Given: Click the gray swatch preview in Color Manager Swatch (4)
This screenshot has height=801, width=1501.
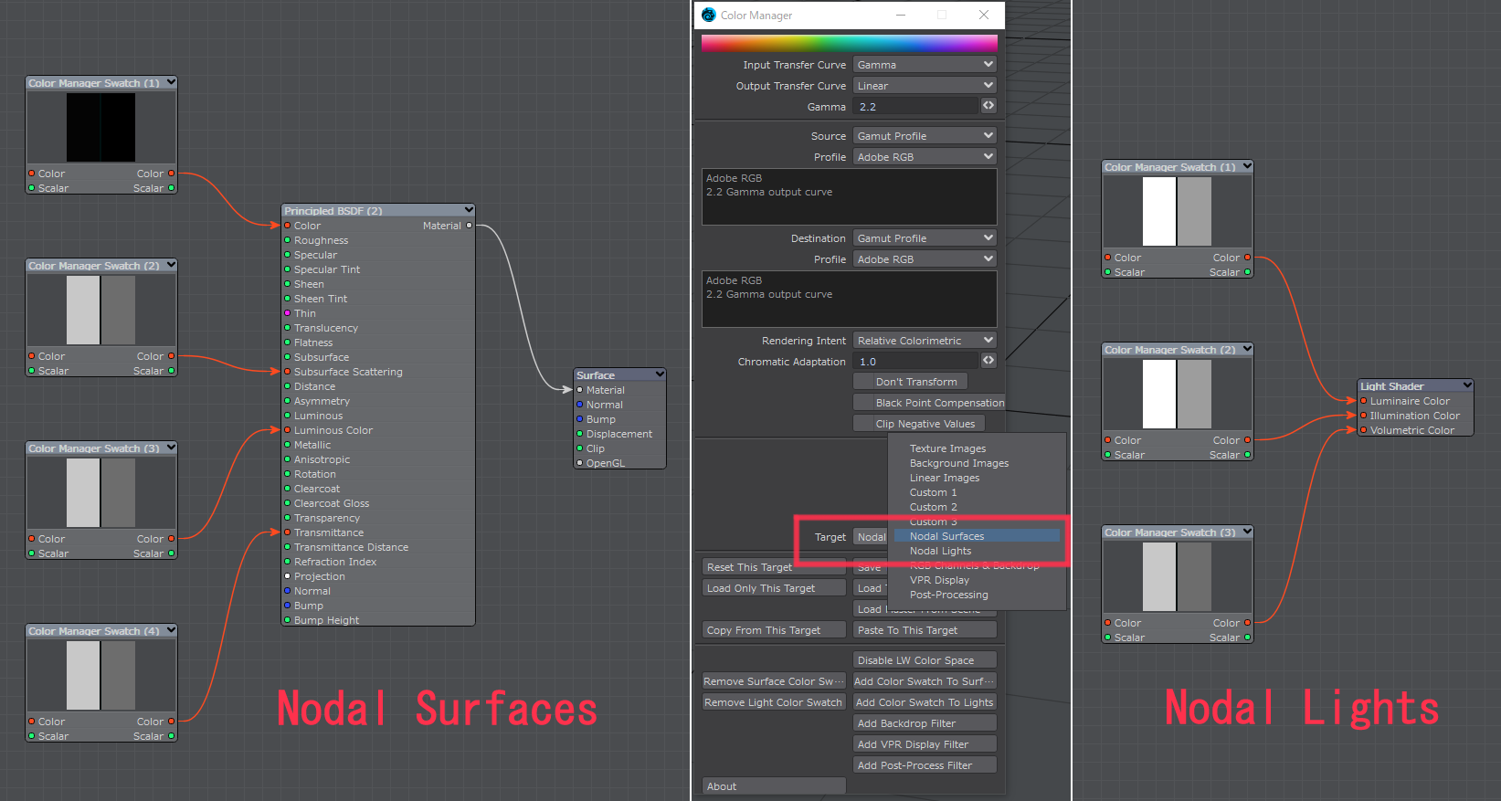Looking at the screenshot, I should point(100,676).
